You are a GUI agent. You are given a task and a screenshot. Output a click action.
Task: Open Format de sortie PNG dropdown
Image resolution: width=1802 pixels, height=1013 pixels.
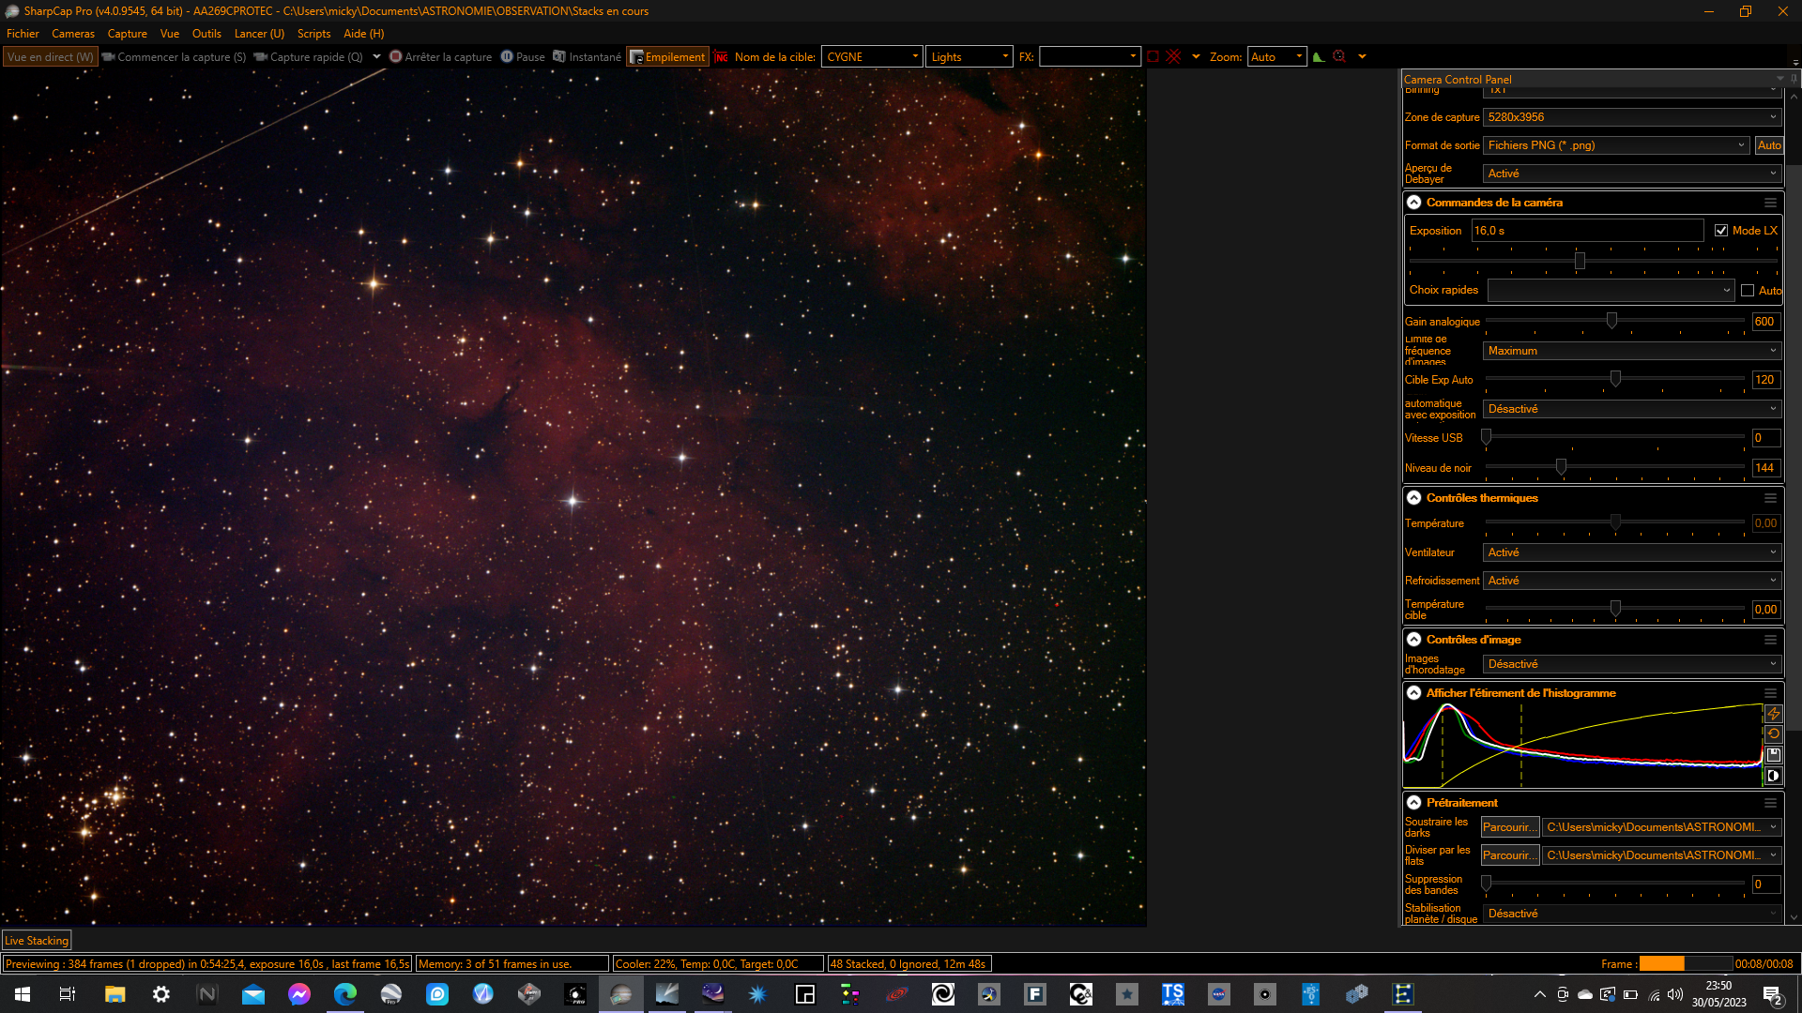tap(1615, 145)
